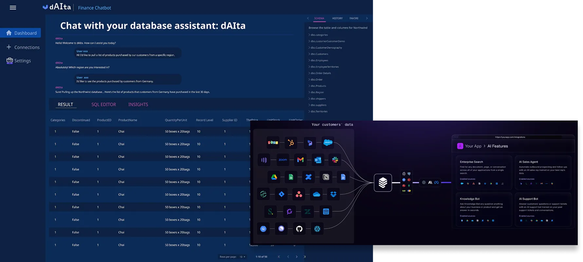This screenshot has width=583, height=262.
Task: Select the Google Drive integration icon
Action: (x=274, y=177)
